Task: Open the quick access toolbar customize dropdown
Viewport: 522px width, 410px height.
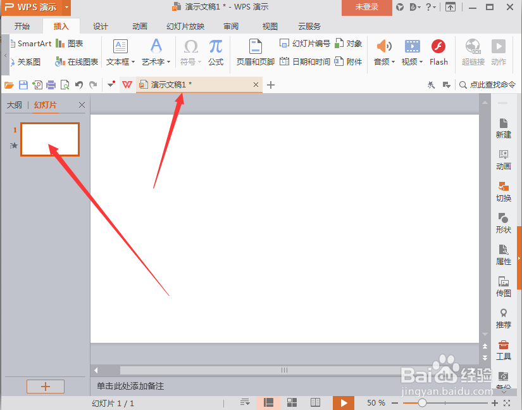Action: point(111,84)
